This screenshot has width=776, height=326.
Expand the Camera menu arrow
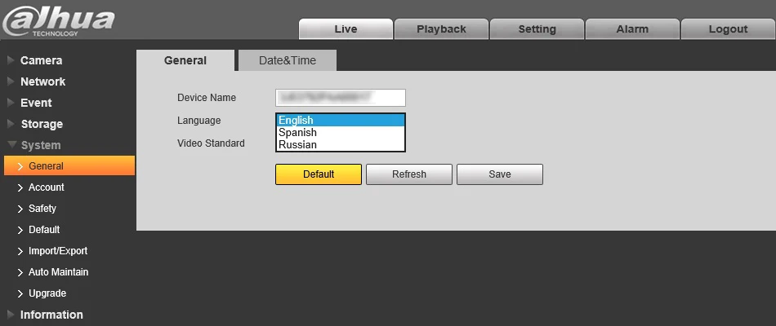11,60
